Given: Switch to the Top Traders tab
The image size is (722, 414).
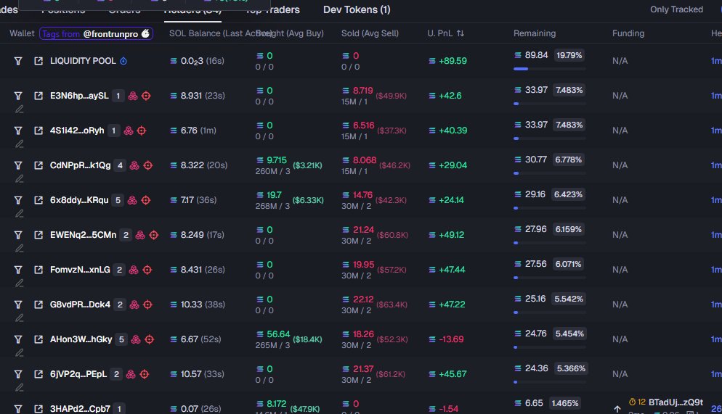Looking at the screenshot, I should tap(272, 9).
